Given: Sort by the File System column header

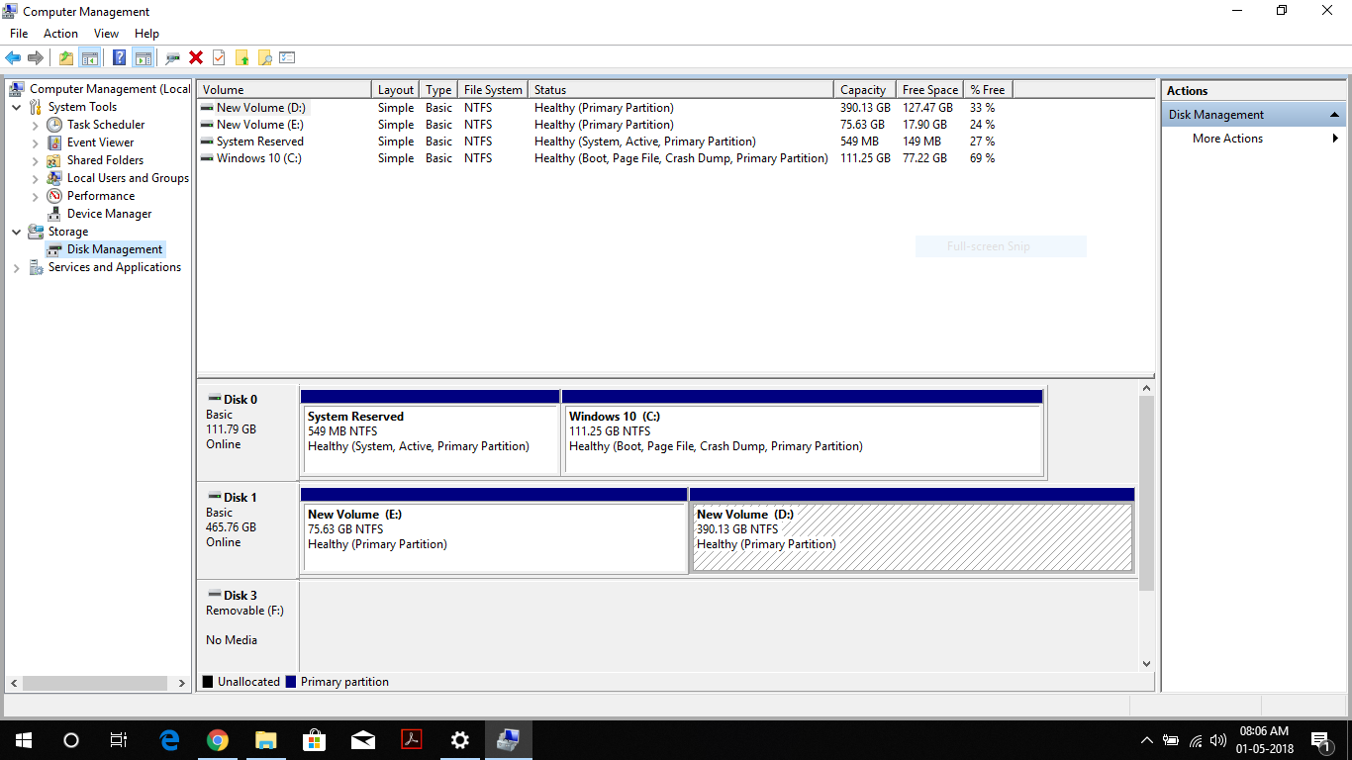Looking at the screenshot, I should (x=493, y=89).
